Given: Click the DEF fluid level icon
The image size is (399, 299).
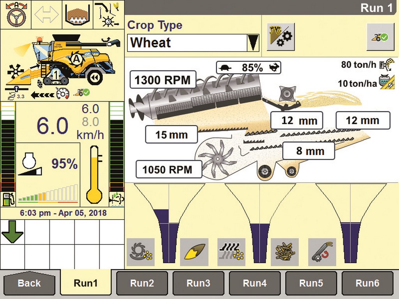Looking at the screenshot, I should point(117,199).
